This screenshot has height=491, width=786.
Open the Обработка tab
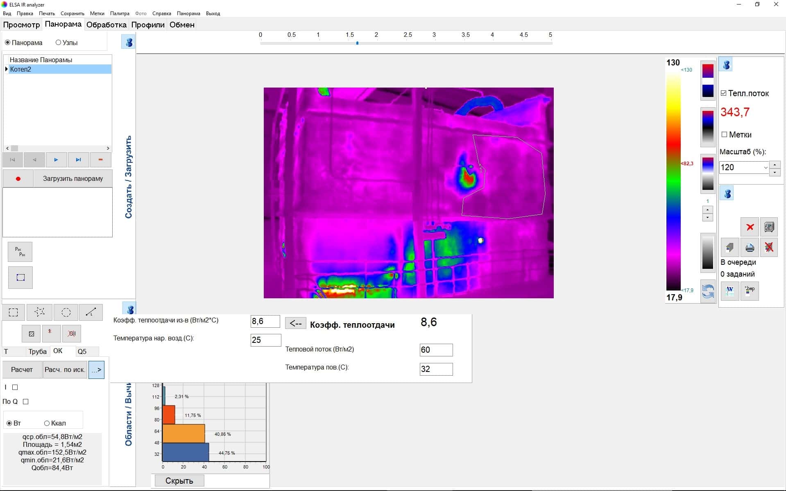click(x=106, y=25)
